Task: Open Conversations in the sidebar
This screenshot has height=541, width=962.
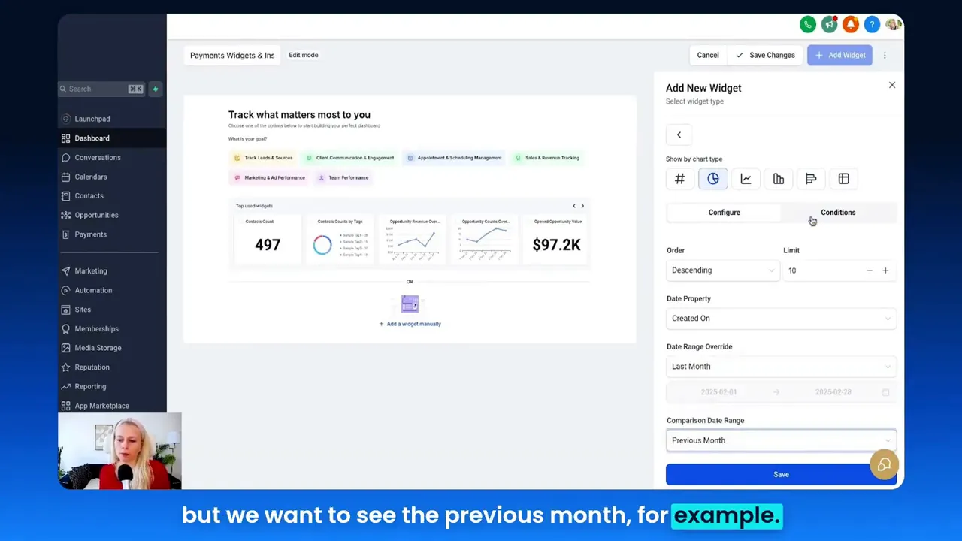Action: 112,158
